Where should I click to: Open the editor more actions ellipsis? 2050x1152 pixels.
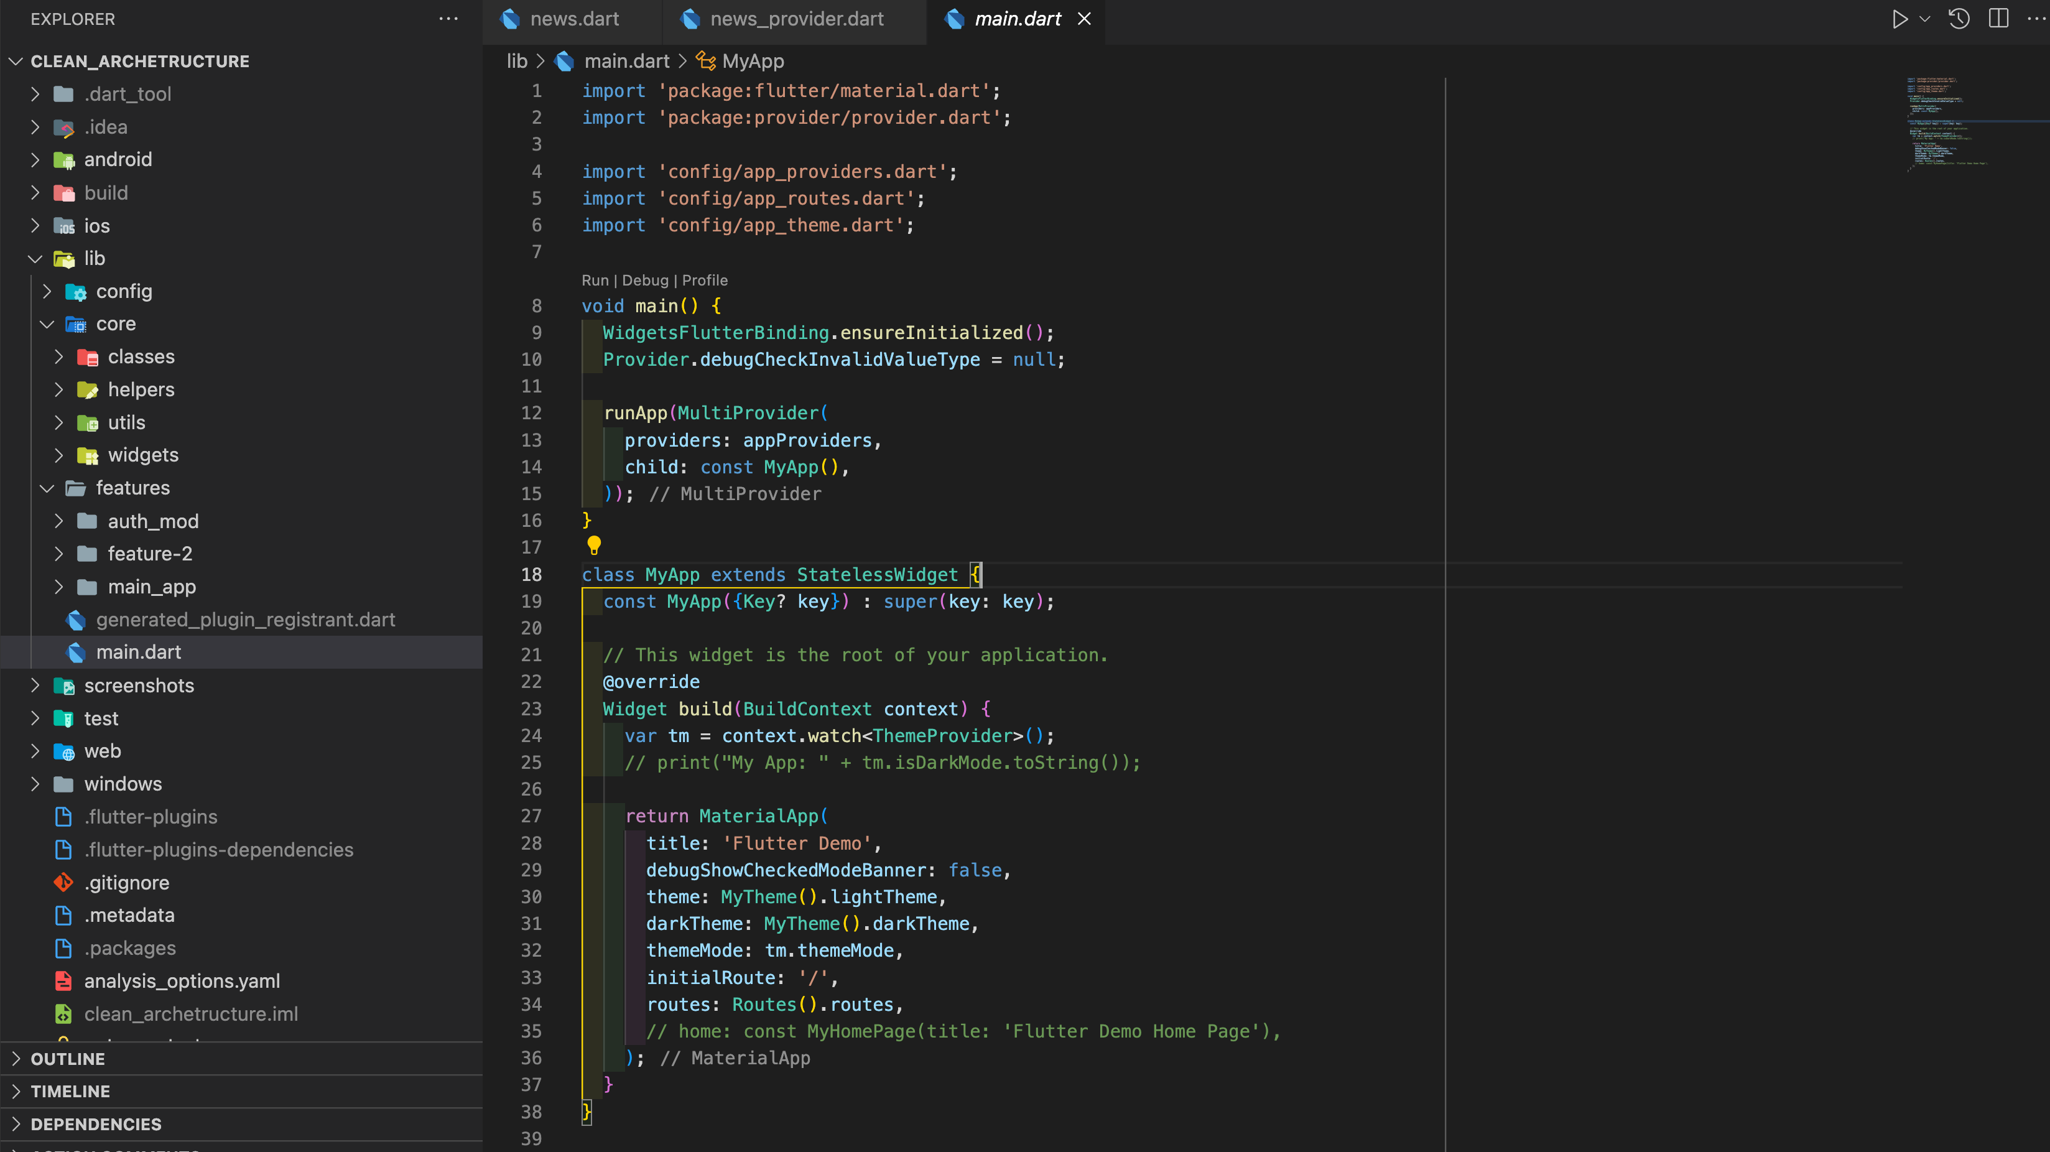(x=2036, y=19)
